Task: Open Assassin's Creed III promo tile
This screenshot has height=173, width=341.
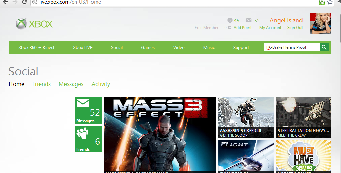Action: point(246,117)
